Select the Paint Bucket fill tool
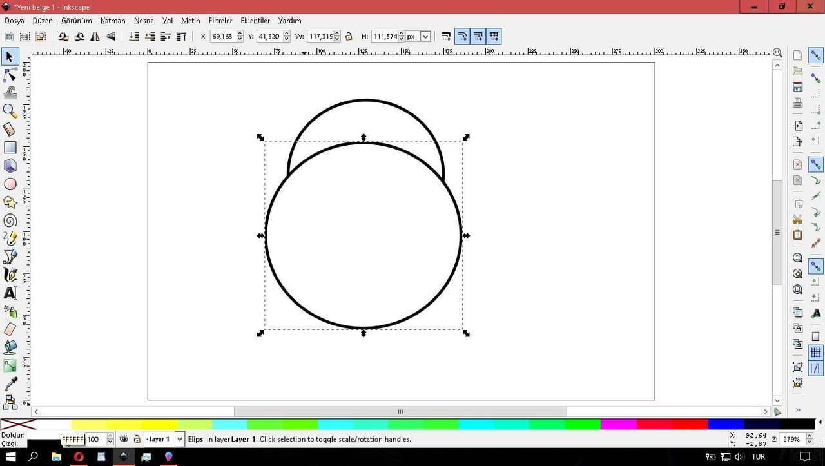825x466 pixels. click(10, 347)
